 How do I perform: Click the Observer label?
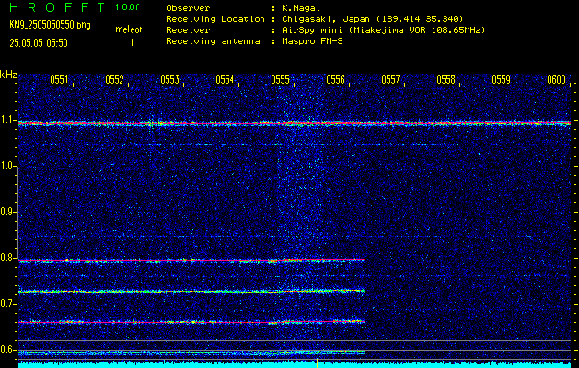pos(188,8)
